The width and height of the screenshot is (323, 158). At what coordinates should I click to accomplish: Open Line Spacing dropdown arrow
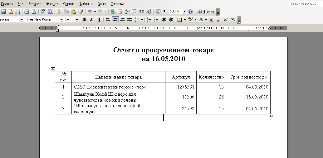(142, 20)
